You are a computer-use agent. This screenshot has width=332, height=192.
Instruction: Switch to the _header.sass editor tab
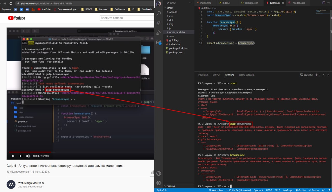[298, 3]
